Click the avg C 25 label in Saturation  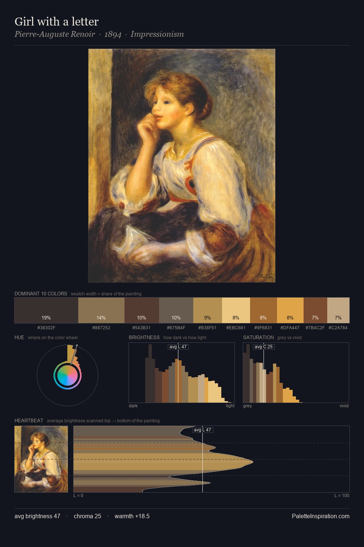click(x=264, y=347)
